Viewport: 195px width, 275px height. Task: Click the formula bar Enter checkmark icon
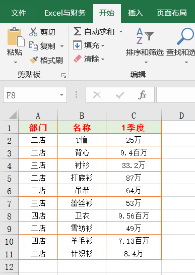tap(120, 95)
